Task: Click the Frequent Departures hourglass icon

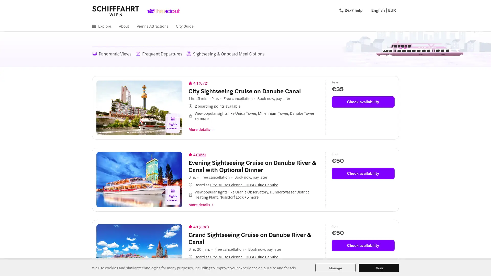Action: pos(138,54)
